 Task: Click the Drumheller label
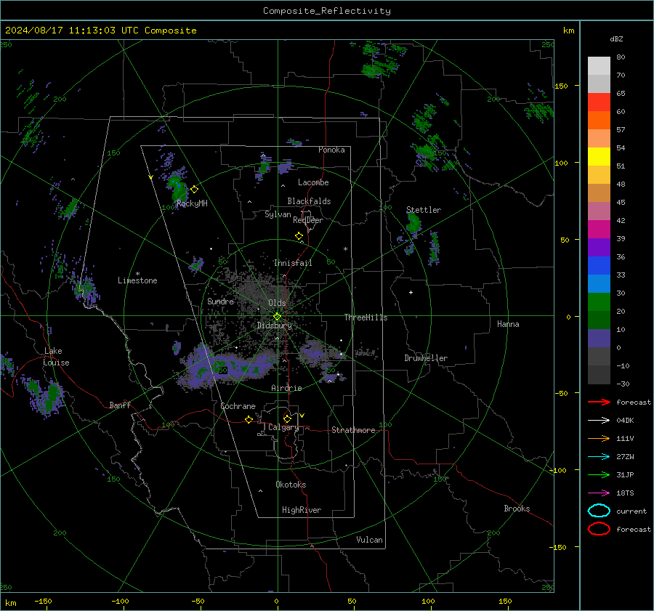(426, 358)
